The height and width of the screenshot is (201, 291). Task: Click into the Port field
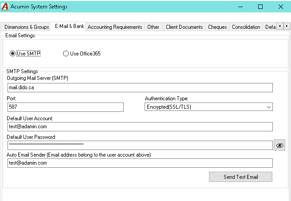(66, 107)
